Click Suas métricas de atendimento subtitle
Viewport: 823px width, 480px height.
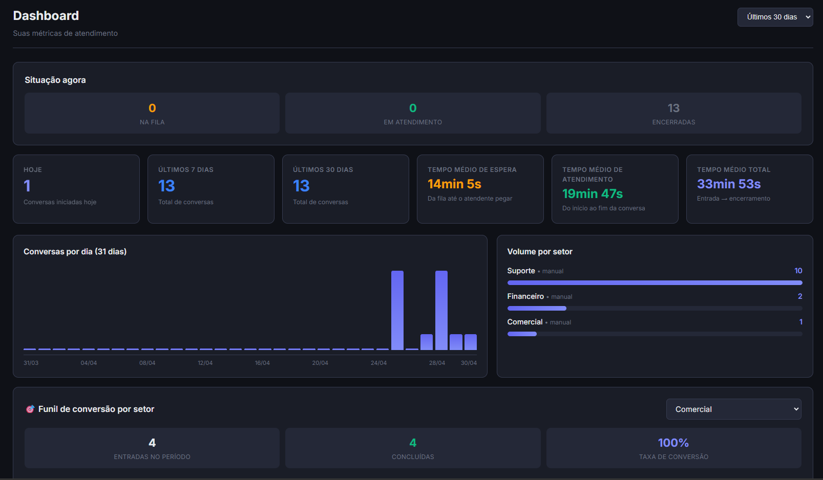[x=65, y=33]
